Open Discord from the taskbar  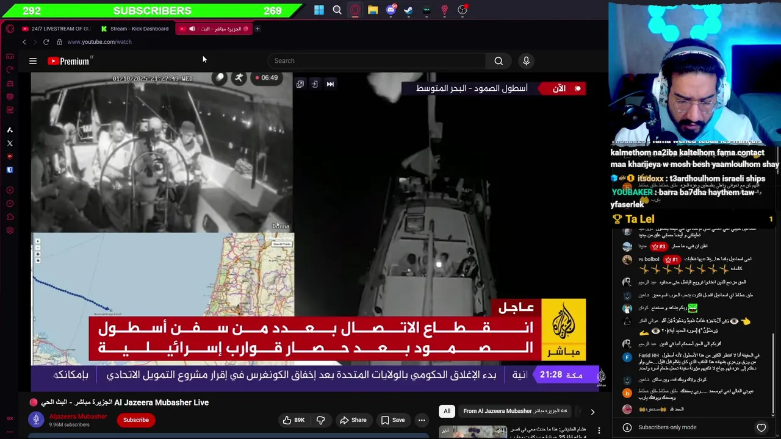pos(390,10)
